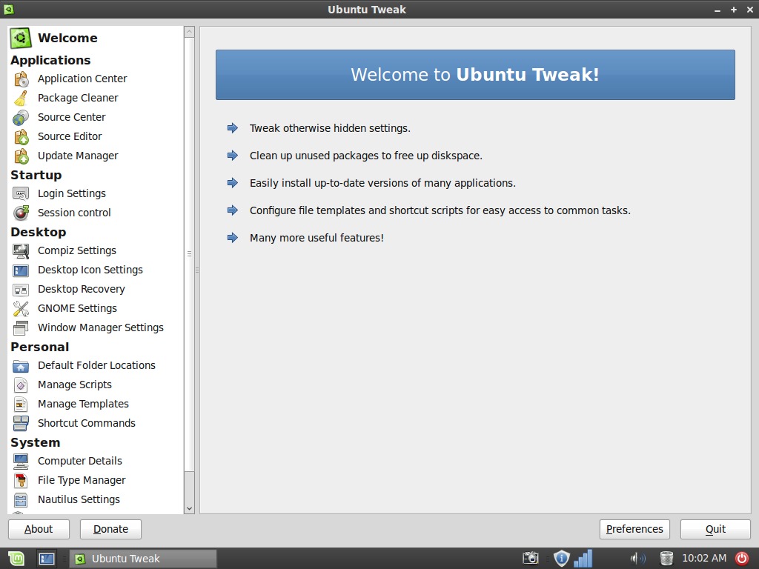Click the Session control icon

(21, 213)
